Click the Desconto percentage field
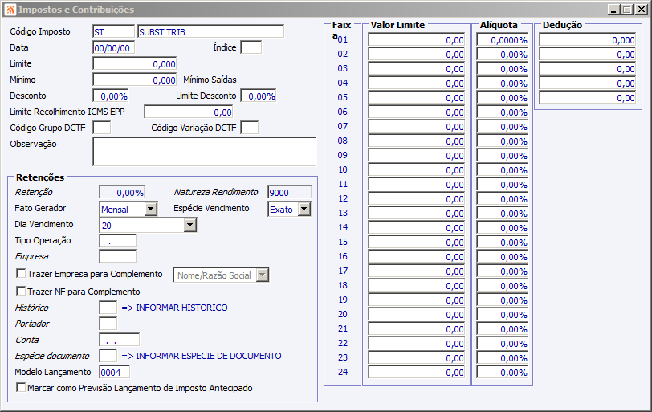 pyautogui.click(x=111, y=96)
